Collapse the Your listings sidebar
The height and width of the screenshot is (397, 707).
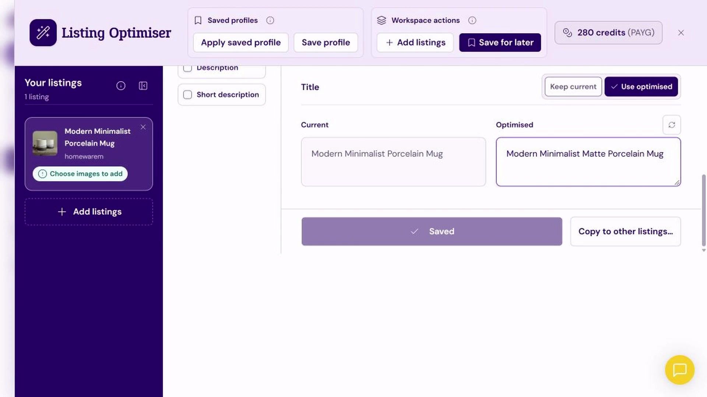pos(143,86)
